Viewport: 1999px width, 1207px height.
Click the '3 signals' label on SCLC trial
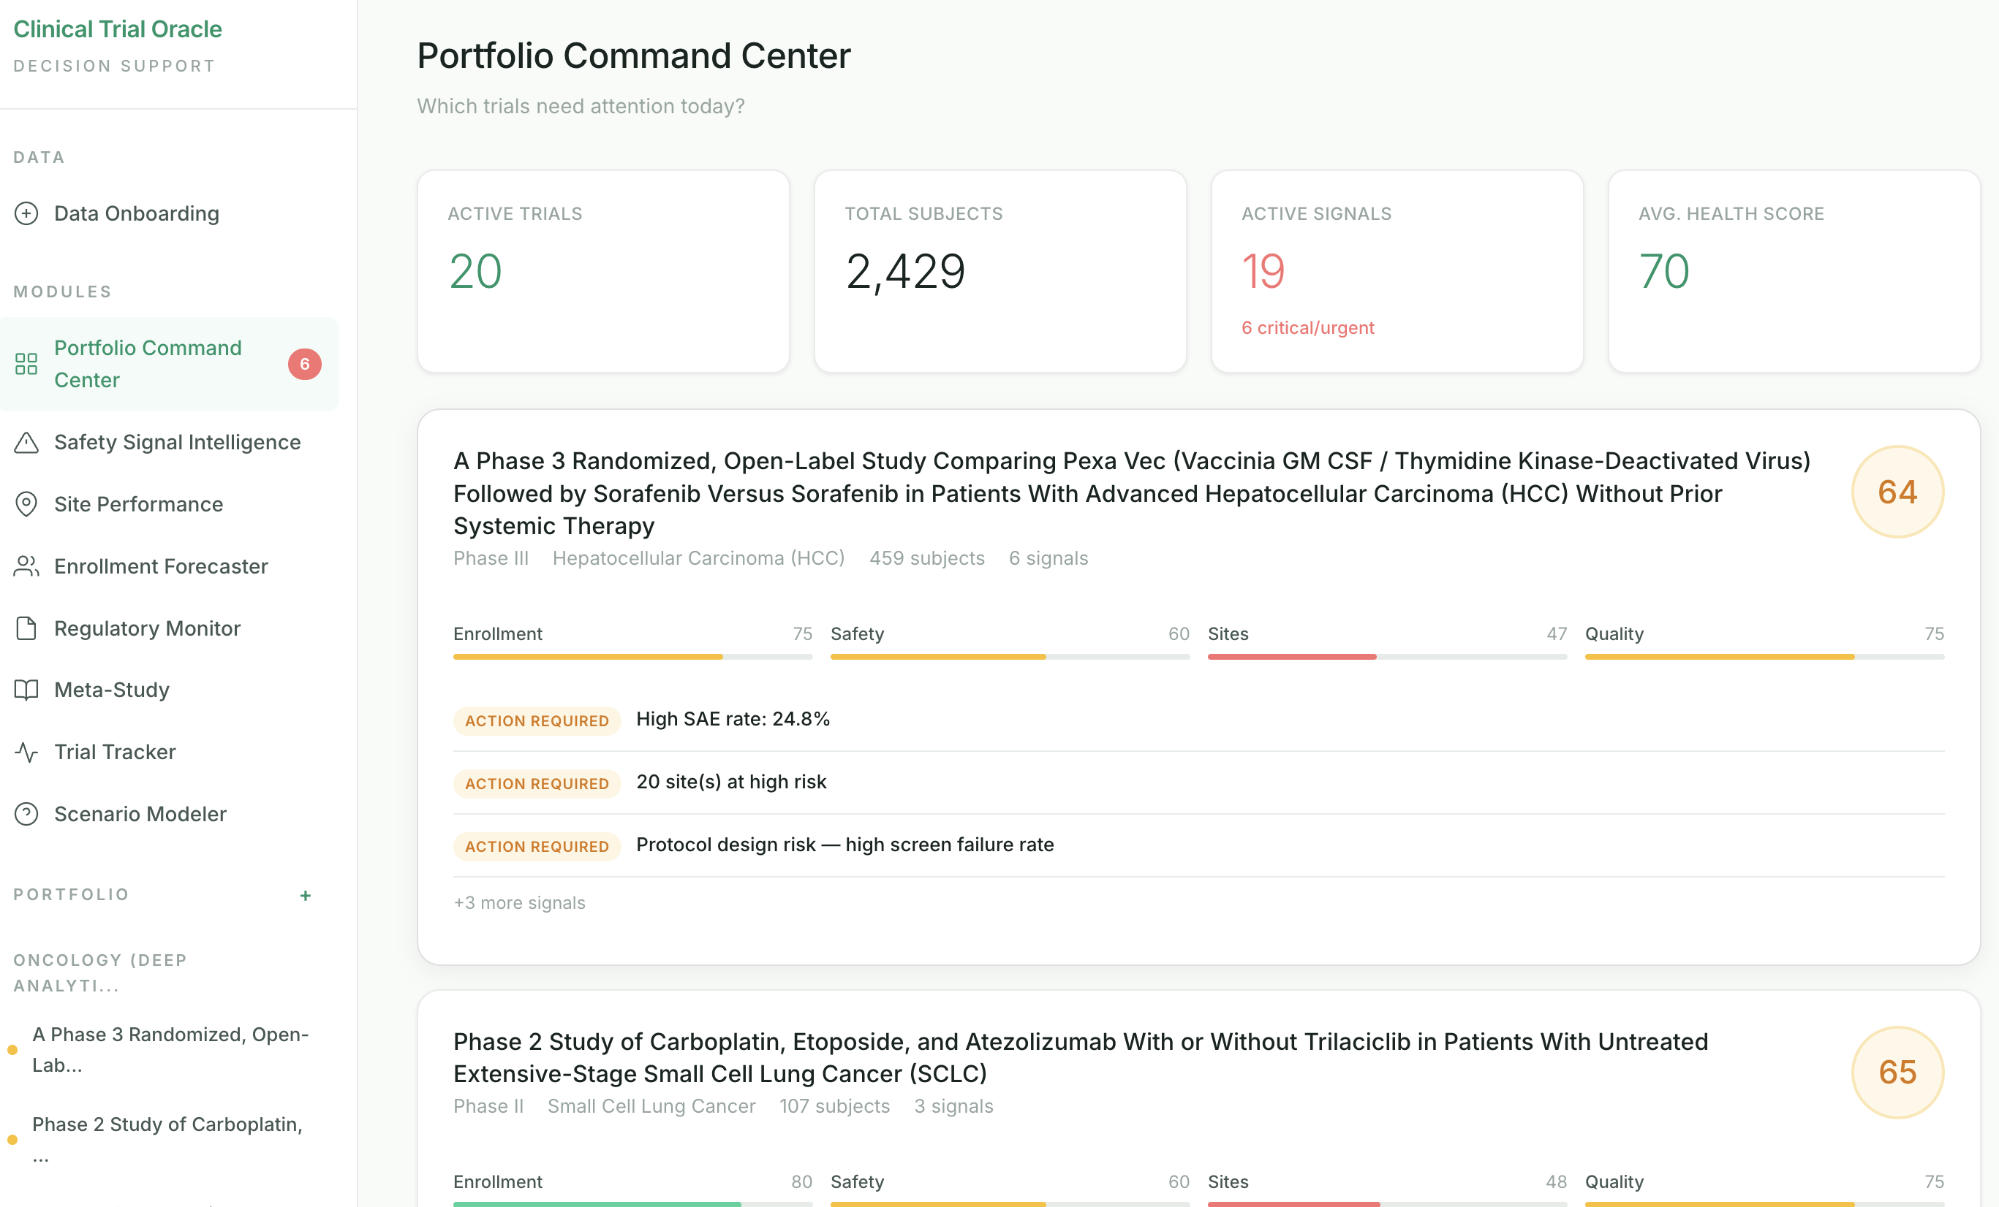[x=953, y=1106]
